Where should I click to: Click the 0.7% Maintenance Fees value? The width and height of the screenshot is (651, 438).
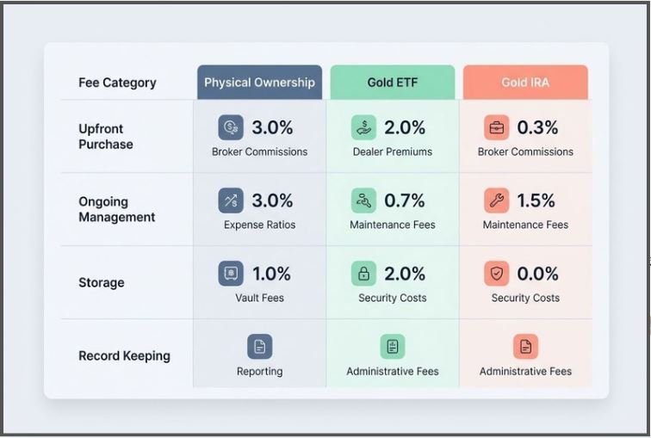pyautogui.click(x=405, y=200)
